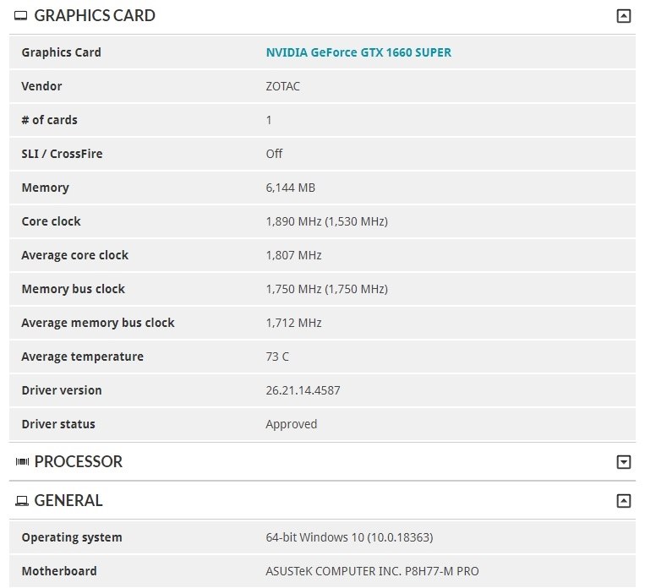Select core clock value 1,890 MHz (1,530 MHz)

pos(326,221)
